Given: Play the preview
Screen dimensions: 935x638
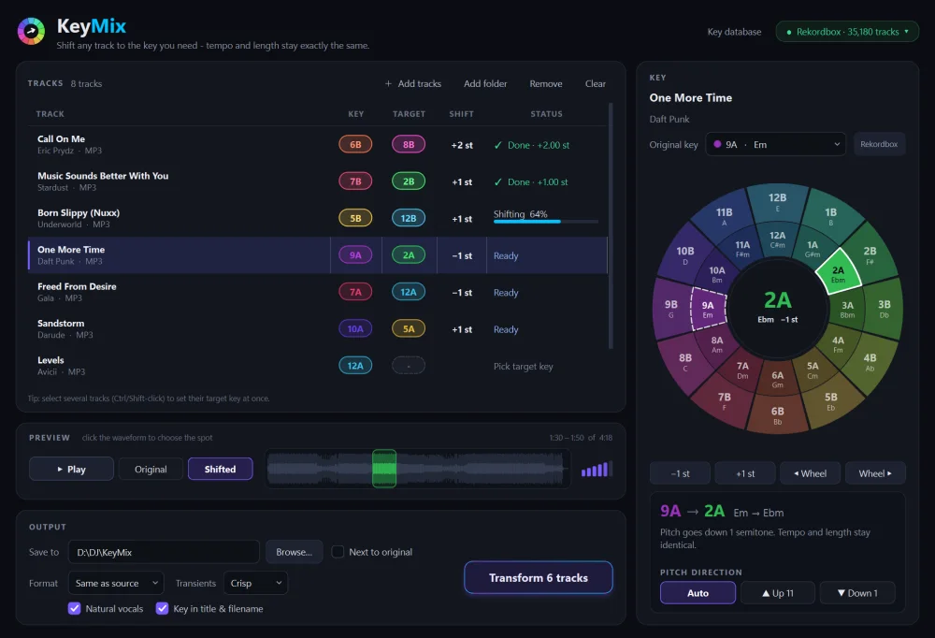Looking at the screenshot, I should 71,469.
